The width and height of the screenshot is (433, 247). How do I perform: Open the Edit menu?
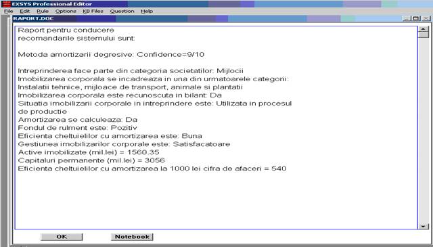tap(25, 12)
